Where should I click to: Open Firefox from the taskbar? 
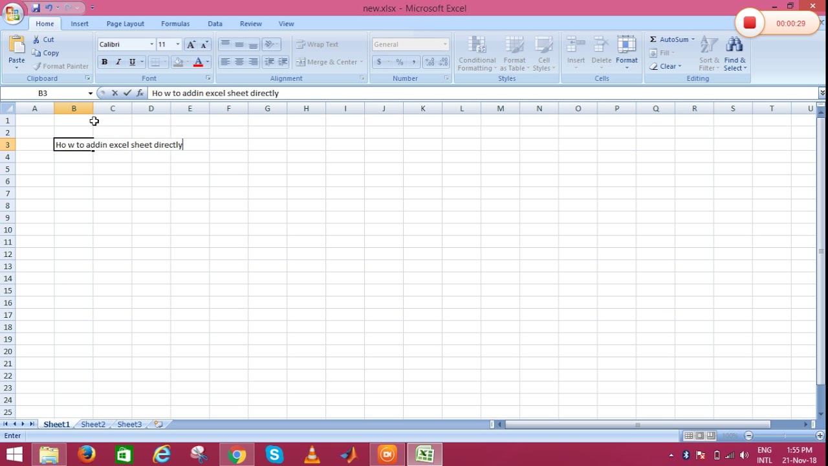tap(86, 455)
